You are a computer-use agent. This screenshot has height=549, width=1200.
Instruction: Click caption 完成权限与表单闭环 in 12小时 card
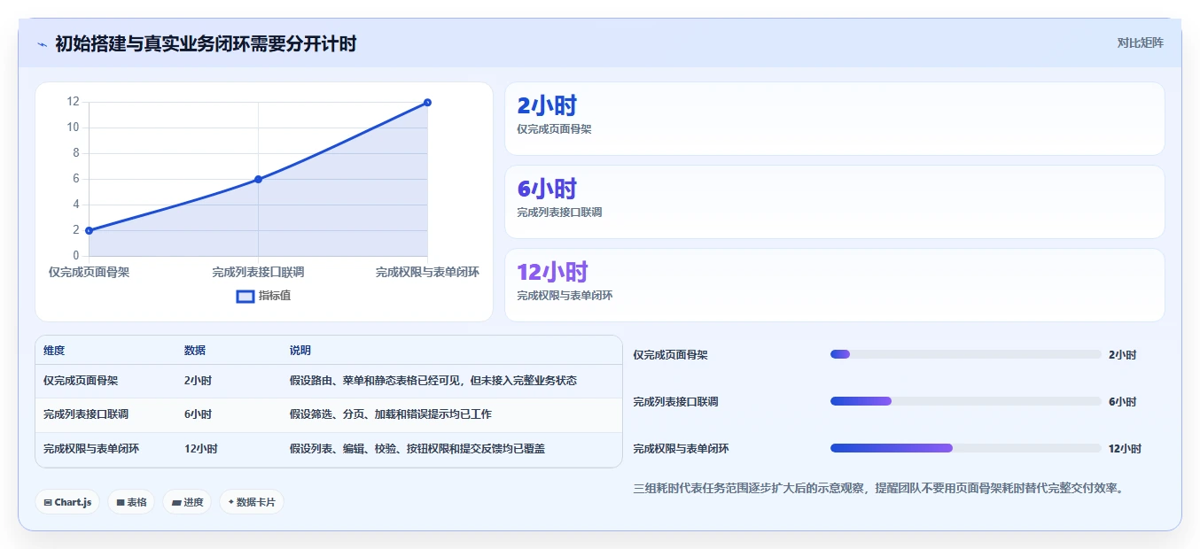tap(565, 296)
